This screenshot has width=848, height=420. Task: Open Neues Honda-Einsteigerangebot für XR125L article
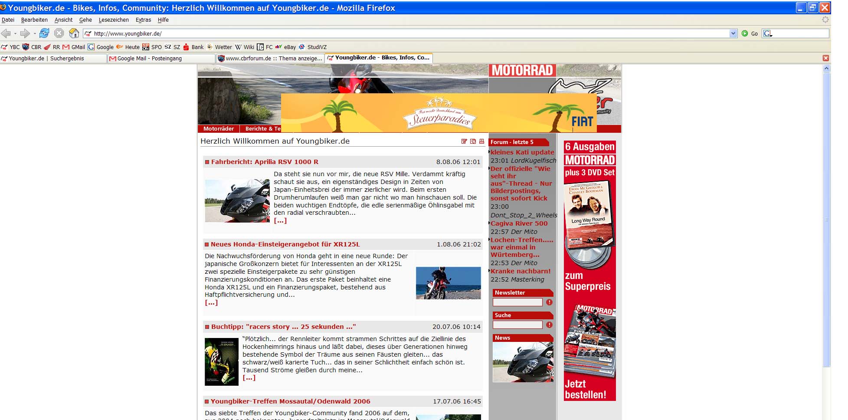pyautogui.click(x=285, y=244)
